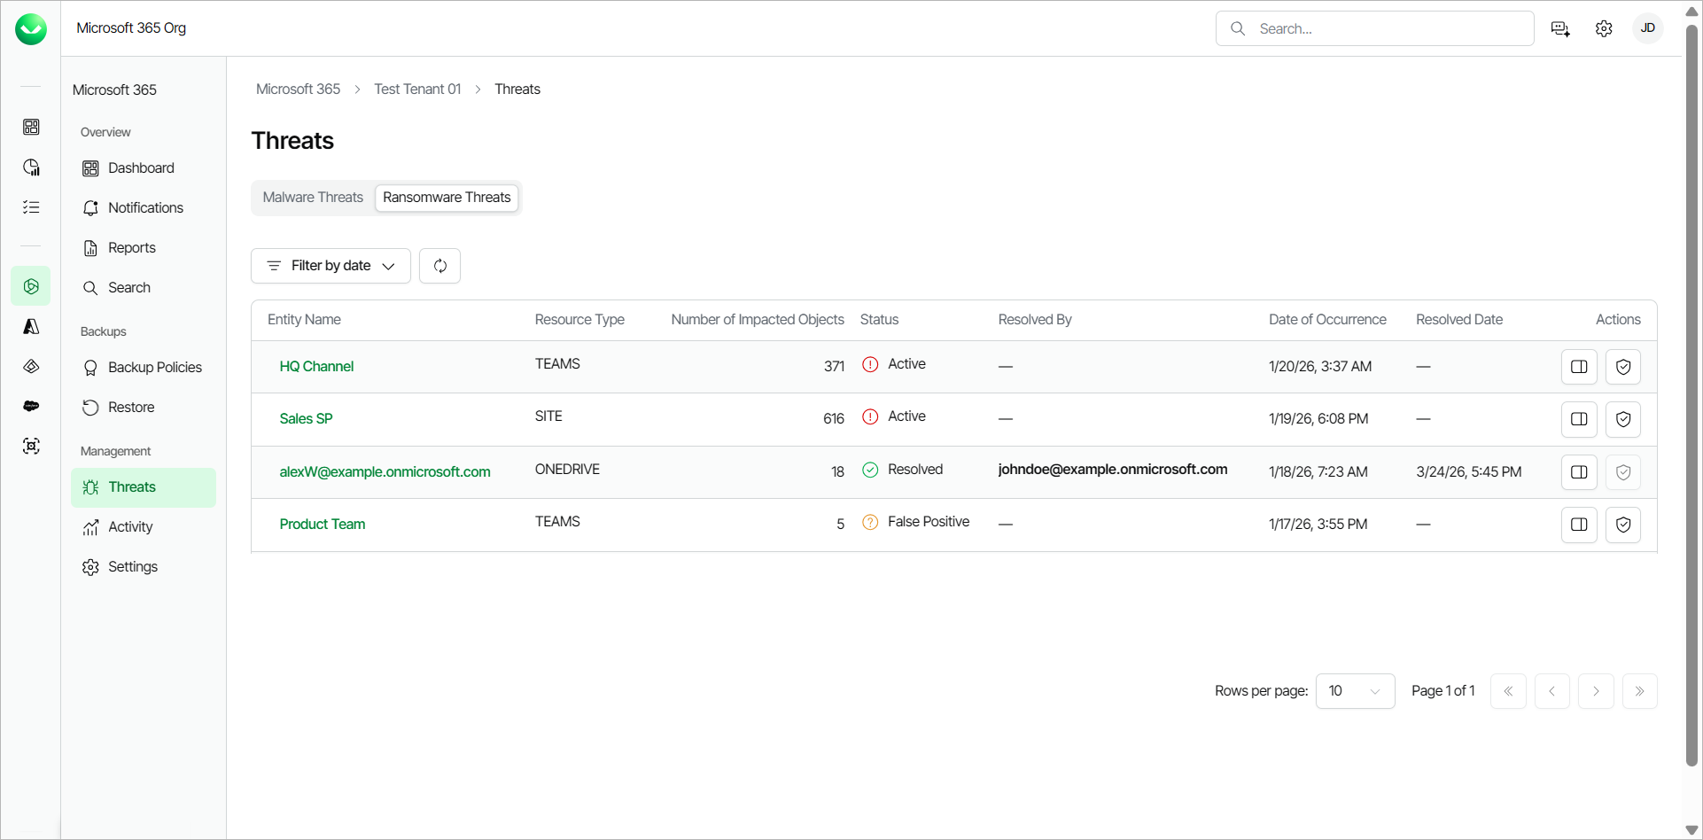1703x840 pixels.
Task: Open Backup Policies in the sidebar
Action: pos(154,368)
